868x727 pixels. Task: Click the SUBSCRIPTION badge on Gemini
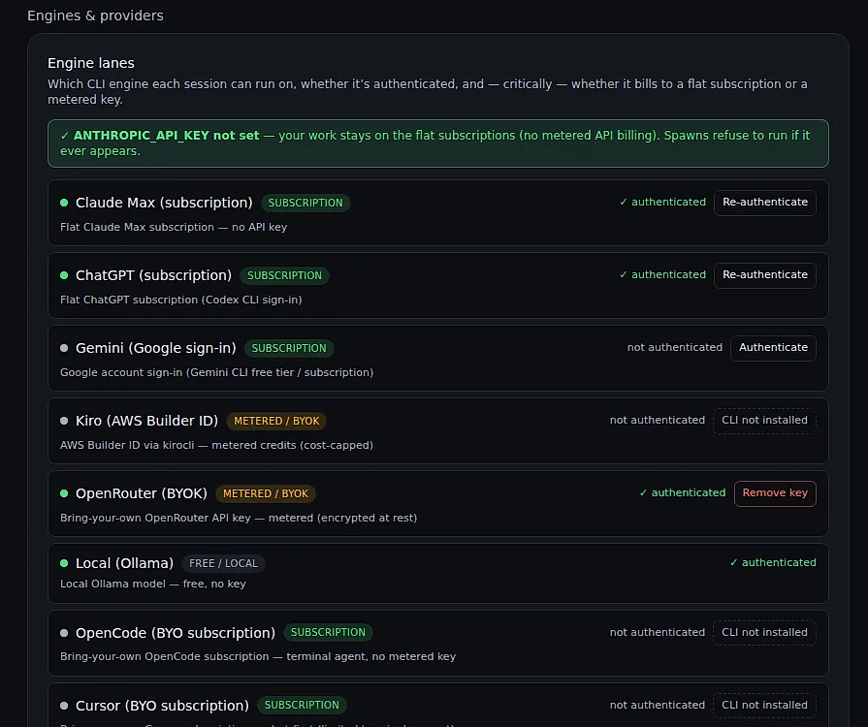click(x=289, y=349)
